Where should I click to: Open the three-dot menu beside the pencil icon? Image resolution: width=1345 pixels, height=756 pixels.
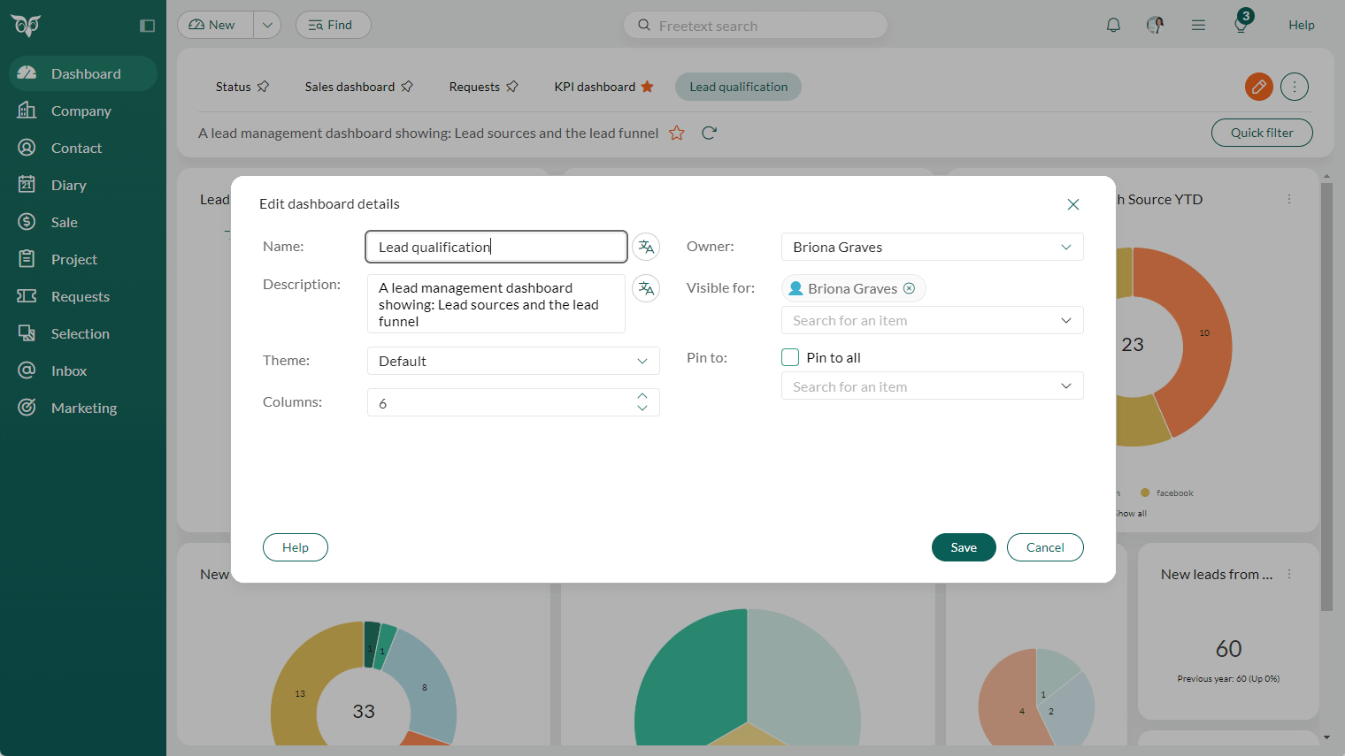[1294, 87]
